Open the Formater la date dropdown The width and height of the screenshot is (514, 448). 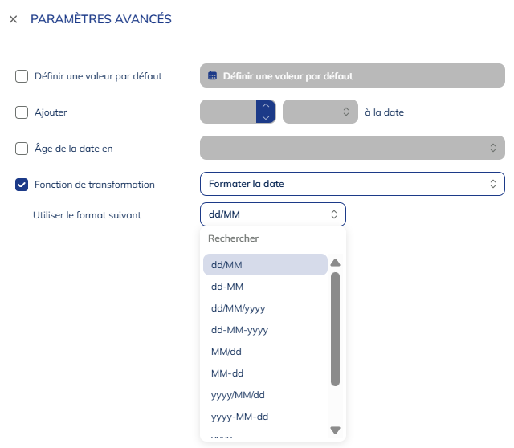[x=352, y=184]
